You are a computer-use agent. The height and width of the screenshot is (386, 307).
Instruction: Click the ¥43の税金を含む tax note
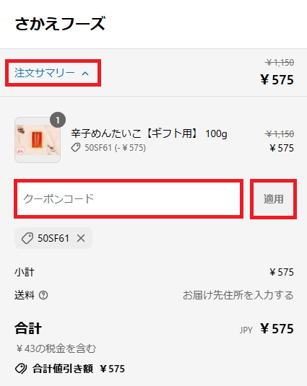click(56, 348)
